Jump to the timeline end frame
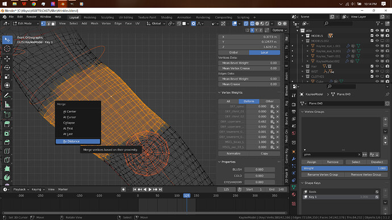The width and height of the screenshot is (392, 220). click(x=161, y=189)
